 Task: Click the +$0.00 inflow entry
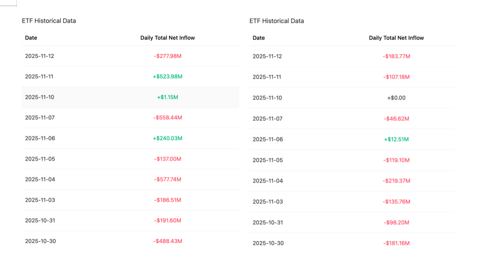396,98
